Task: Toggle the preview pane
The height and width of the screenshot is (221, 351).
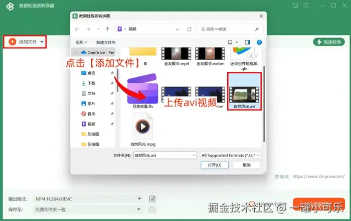Action: (x=247, y=42)
